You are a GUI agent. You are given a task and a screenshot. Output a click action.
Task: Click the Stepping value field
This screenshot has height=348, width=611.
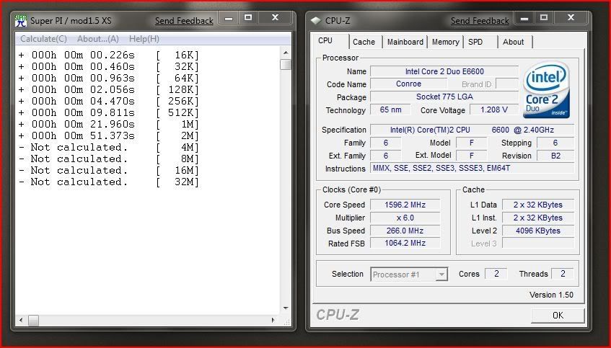point(555,143)
